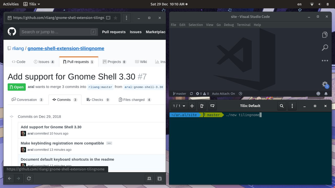The height and width of the screenshot is (188, 335).
Task: Click GitHub 'Search or jump to' field
Action: tap(59, 32)
